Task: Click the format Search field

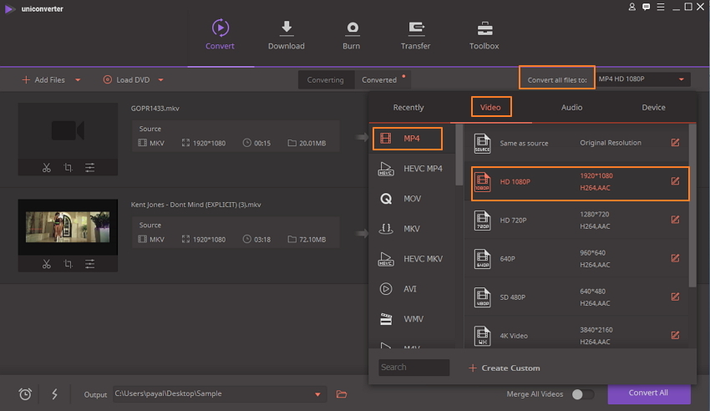Action: (413, 368)
